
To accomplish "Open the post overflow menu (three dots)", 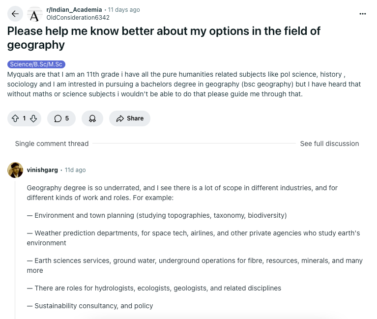I will pos(363,14).
